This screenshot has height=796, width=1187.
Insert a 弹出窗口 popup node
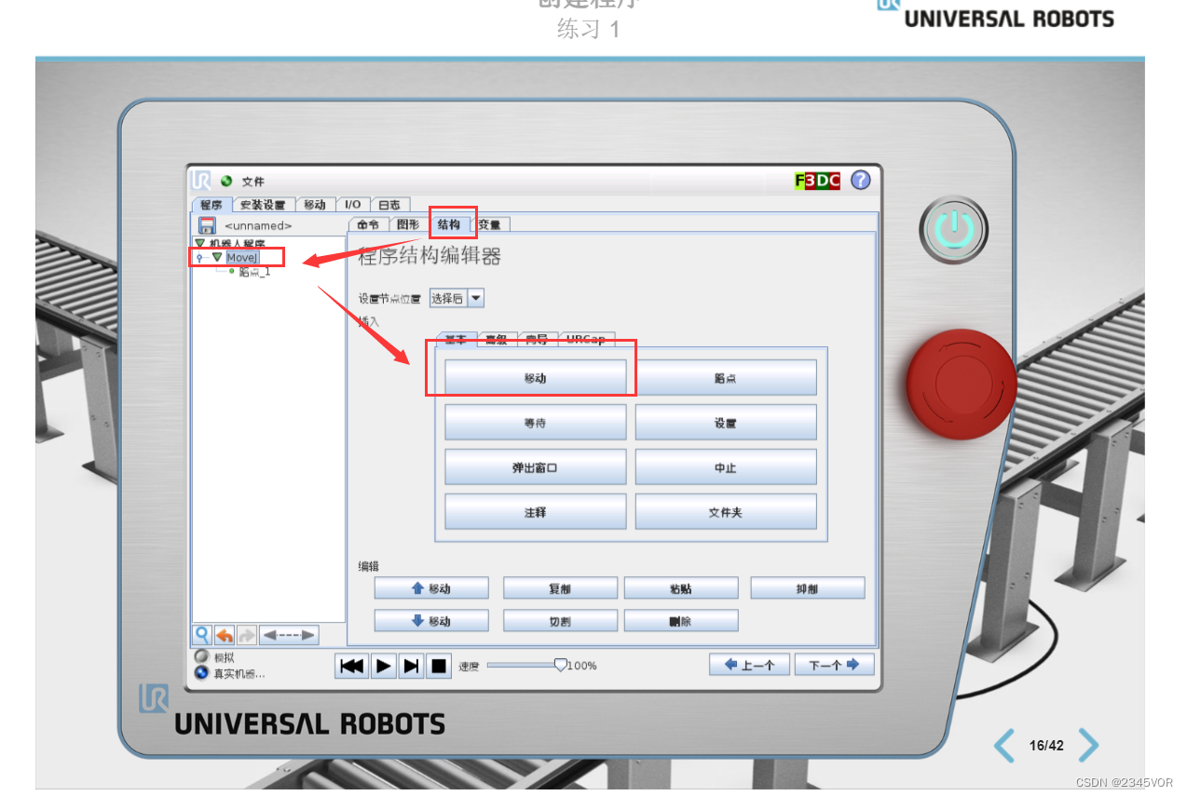tap(535, 467)
